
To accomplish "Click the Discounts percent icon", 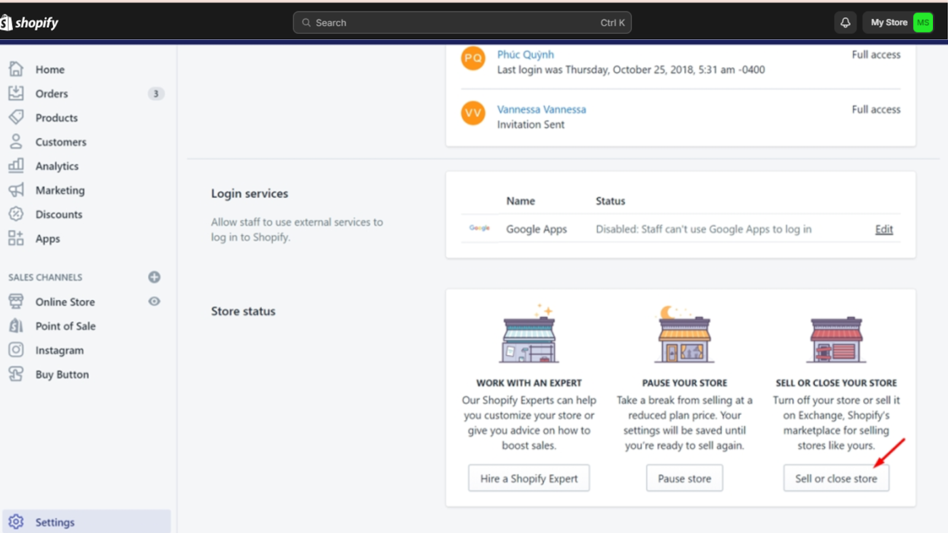I will click(16, 214).
